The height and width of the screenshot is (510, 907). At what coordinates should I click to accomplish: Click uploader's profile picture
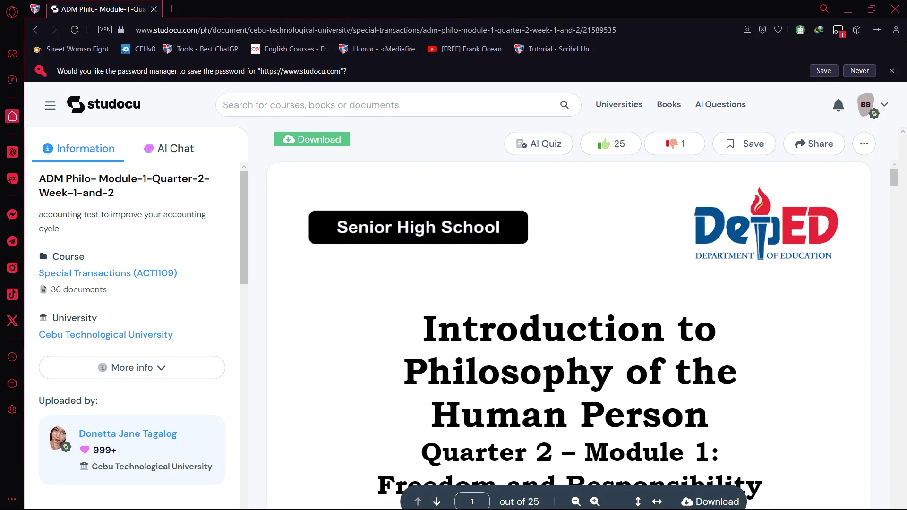(59, 438)
